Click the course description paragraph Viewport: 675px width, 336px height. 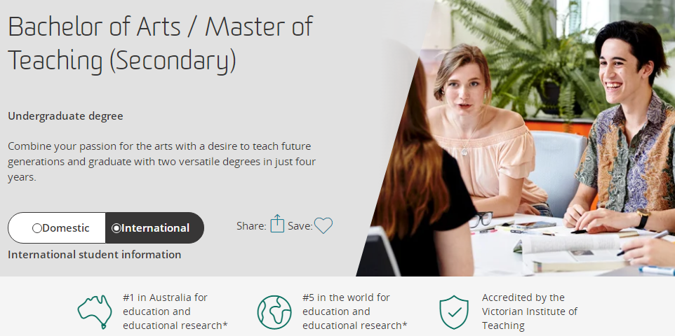click(162, 162)
